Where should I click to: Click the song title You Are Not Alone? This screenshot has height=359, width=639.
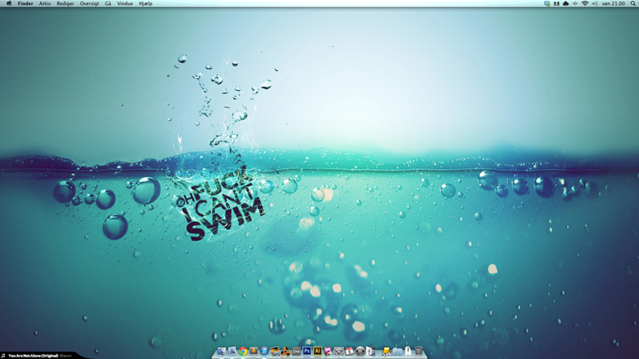click(x=34, y=356)
